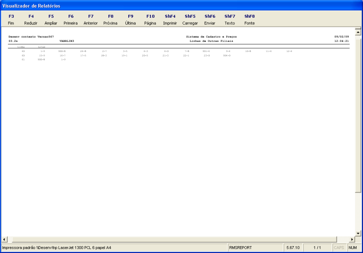The height and width of the screenshot is (253, 363).
Task: Click the 'VABRLIN3' report code
Action: pos(67,41)
